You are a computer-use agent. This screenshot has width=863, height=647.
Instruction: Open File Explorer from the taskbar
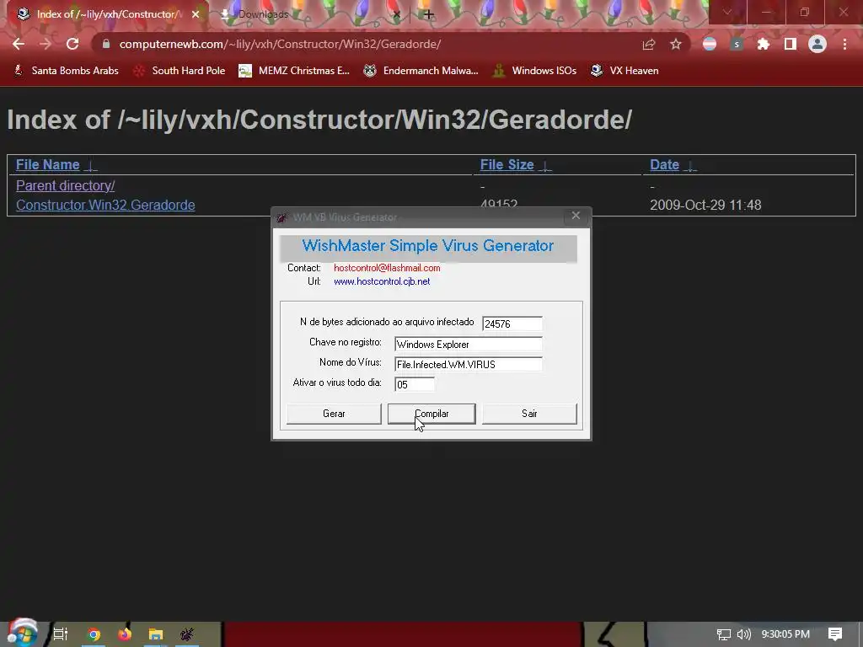coord(156,634)
